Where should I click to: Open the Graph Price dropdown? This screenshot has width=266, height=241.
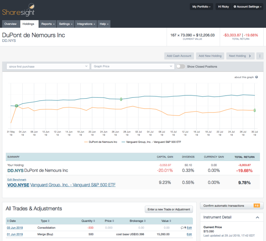tap(133, 66)
